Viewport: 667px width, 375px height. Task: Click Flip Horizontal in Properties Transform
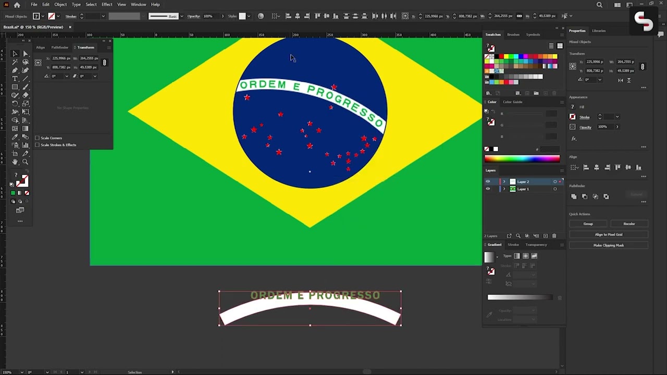point(620,80)
